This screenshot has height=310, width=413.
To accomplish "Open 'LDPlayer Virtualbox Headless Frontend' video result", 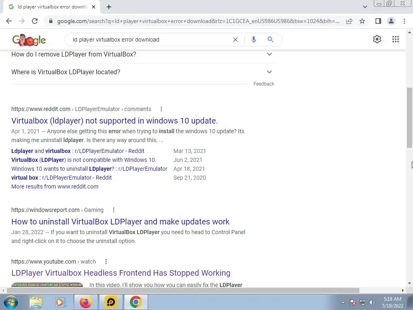I will pyautogui.click(x=121, y=273).
